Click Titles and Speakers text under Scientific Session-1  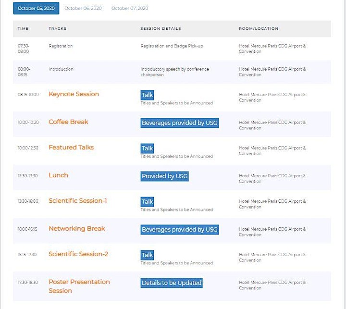tap(177, 210)
